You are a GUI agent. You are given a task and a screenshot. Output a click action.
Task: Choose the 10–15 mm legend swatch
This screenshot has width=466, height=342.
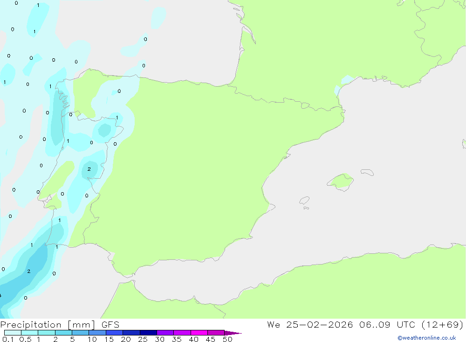[x=97, y=333]
